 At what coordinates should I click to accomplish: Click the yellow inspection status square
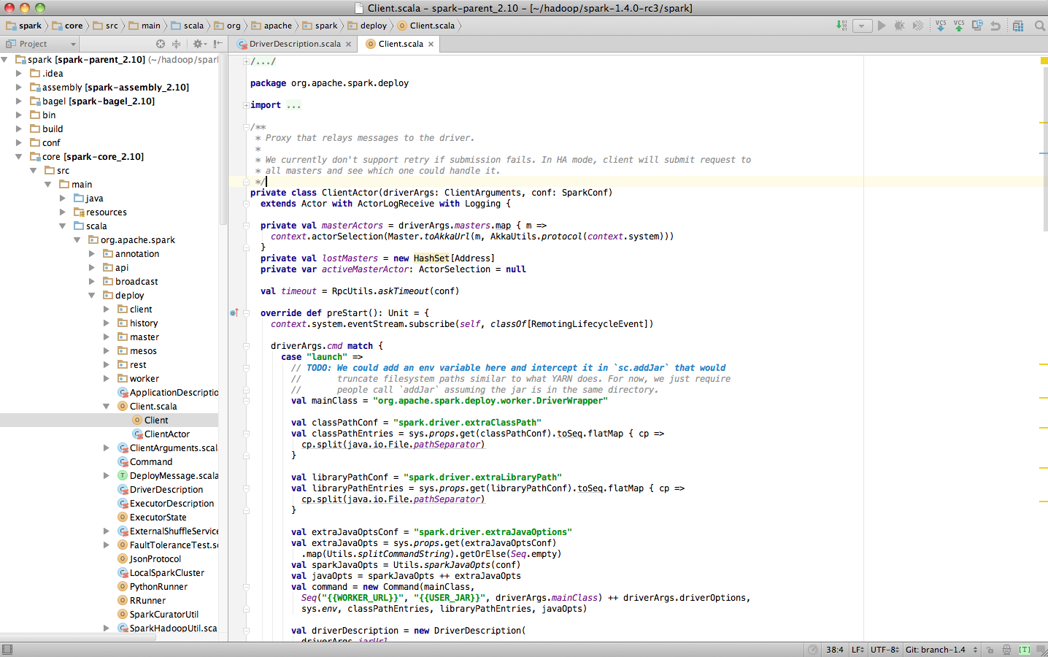(1044, 61)
